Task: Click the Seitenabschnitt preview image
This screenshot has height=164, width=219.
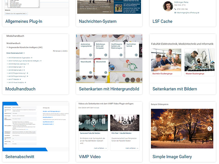Action: tap(36, 126)
